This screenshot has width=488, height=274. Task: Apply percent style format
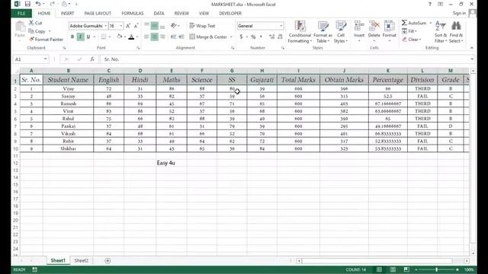253,37
